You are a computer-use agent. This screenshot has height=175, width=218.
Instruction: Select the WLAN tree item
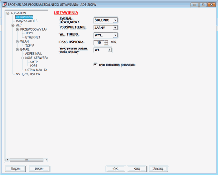[24, 42]
